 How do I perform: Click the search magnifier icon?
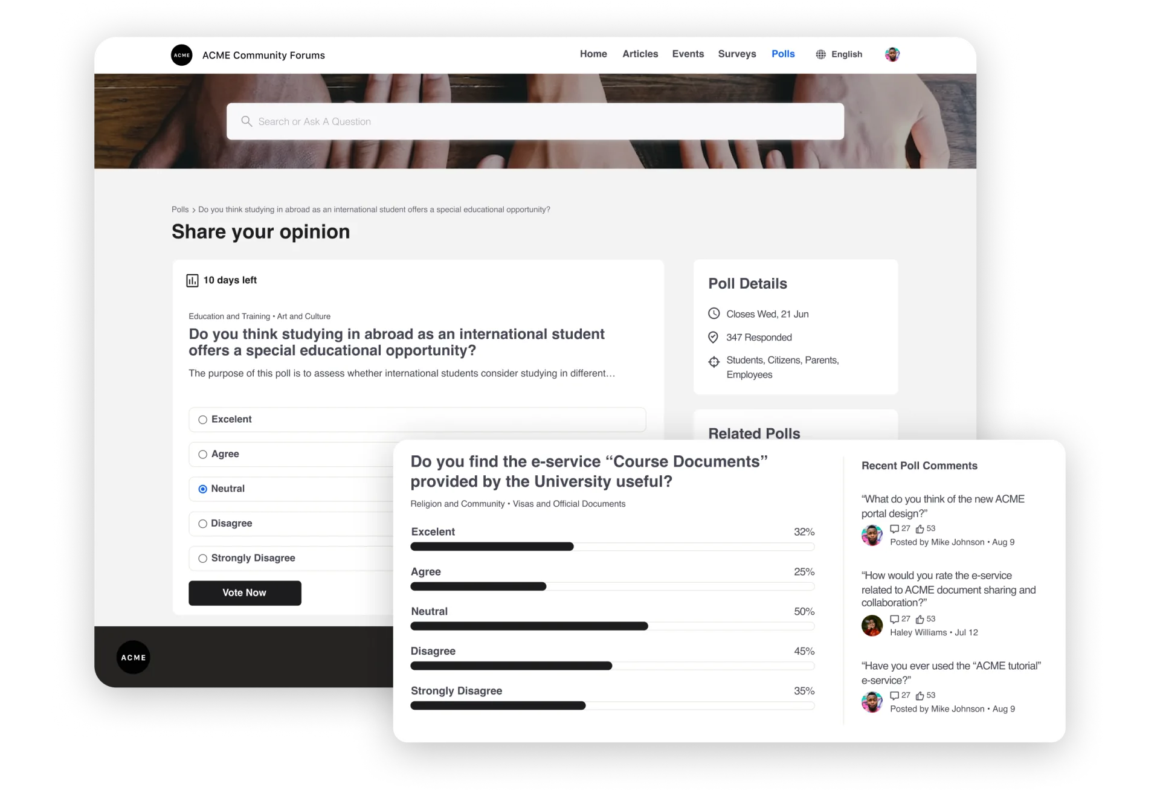[248, 121]
